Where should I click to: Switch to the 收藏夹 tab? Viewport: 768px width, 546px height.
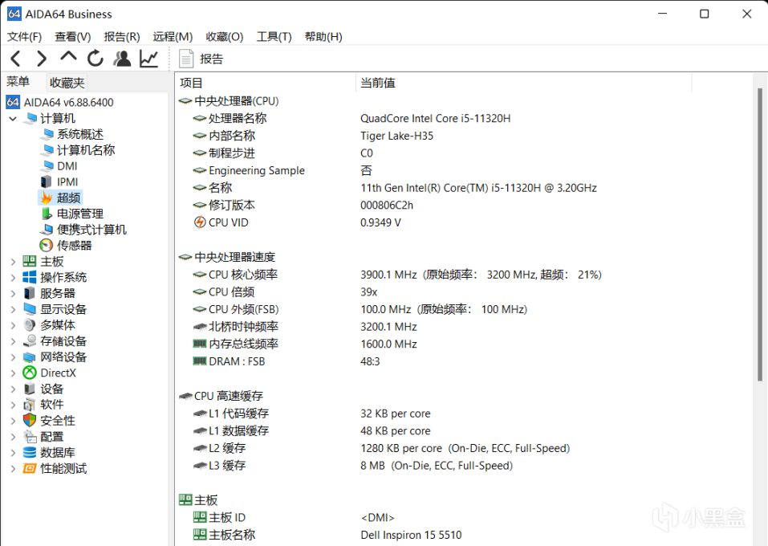[x=67, y=83]
